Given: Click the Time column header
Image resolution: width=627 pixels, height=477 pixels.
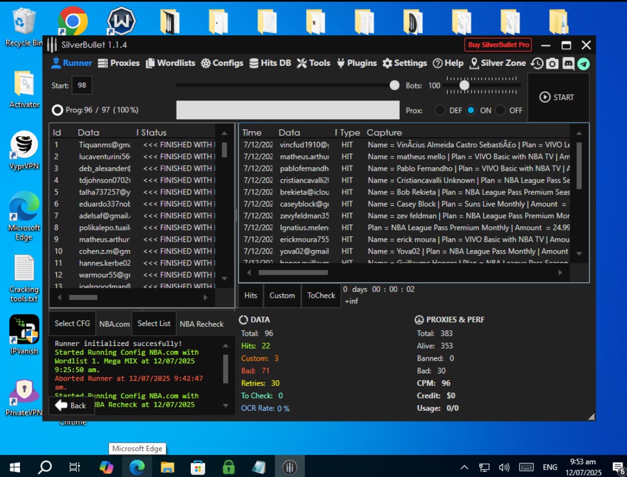Looking at the screenshot, I should [x=252, y=133].
